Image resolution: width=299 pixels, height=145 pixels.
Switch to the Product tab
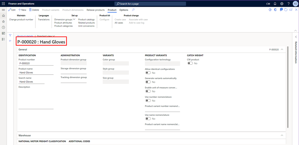click(112, 10)
